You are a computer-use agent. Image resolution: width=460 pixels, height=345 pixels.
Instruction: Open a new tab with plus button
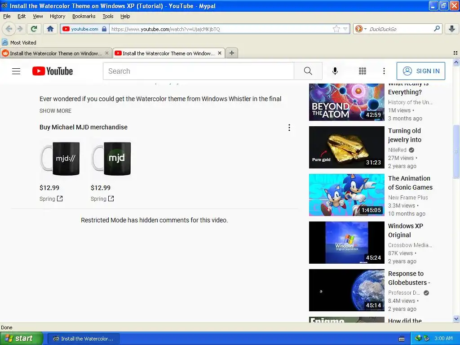pyautogui.click(x=232, y=53)
